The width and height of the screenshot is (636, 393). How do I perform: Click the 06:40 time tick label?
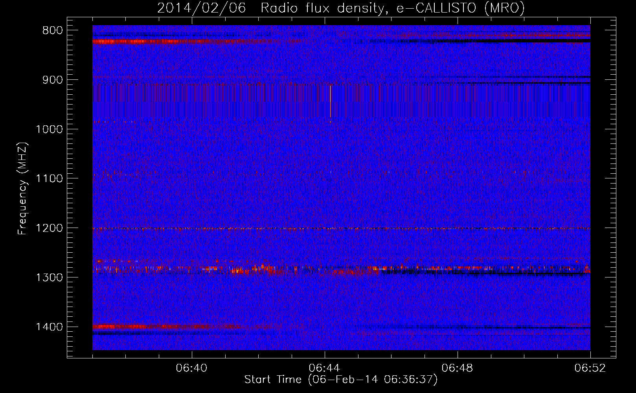point(192,368)
